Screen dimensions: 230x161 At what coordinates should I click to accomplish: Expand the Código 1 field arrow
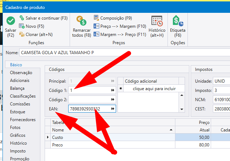point(113,90)
